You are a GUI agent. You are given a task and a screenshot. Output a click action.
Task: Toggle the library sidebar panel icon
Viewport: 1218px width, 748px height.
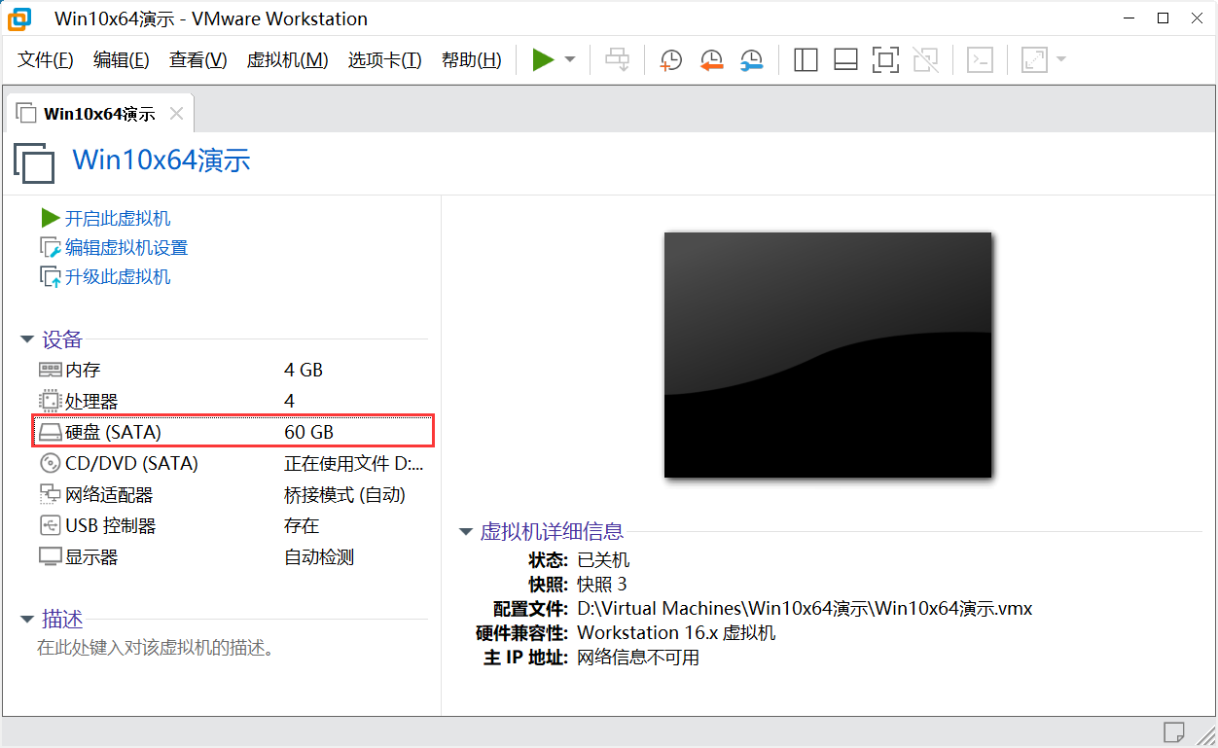tap(806, 60)
